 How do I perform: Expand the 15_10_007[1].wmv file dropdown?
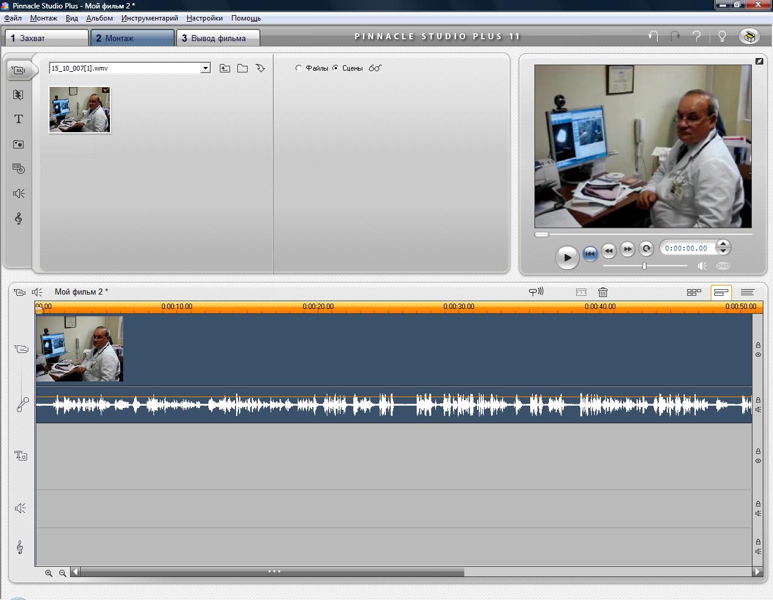(x=205, y=68)
